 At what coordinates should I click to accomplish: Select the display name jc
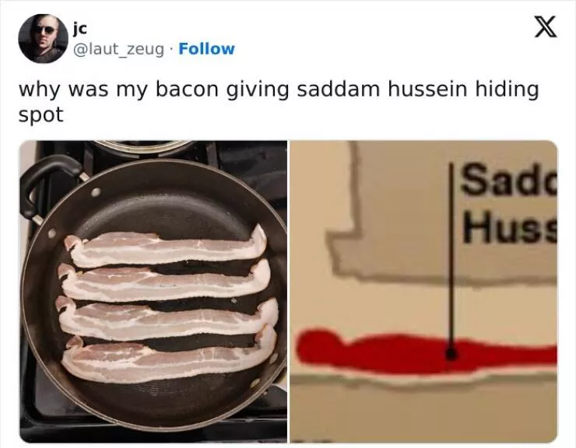pyautogui.click(x=80, y=29)
